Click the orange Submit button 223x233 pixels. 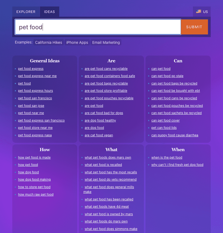click(x=194, y=27)
